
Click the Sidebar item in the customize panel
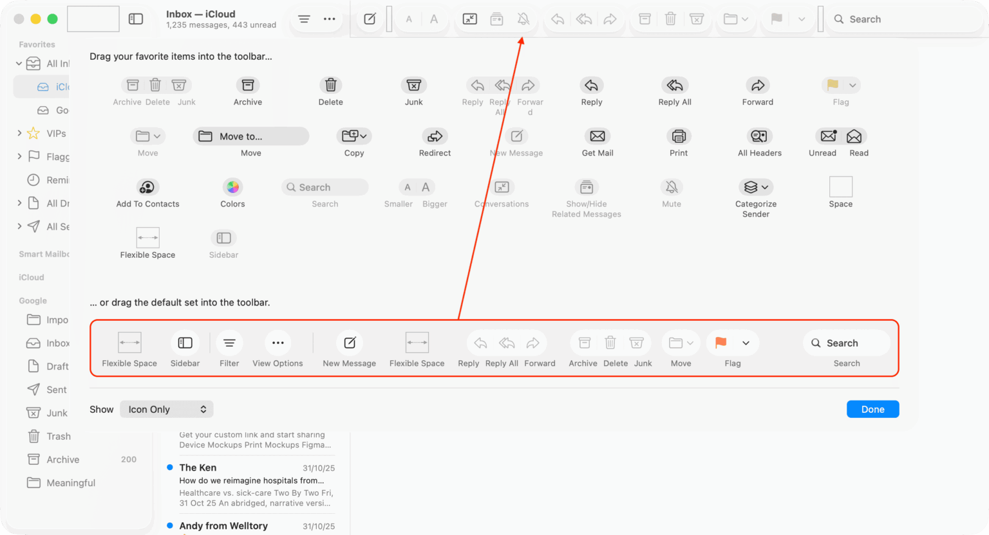pos(223,238)
